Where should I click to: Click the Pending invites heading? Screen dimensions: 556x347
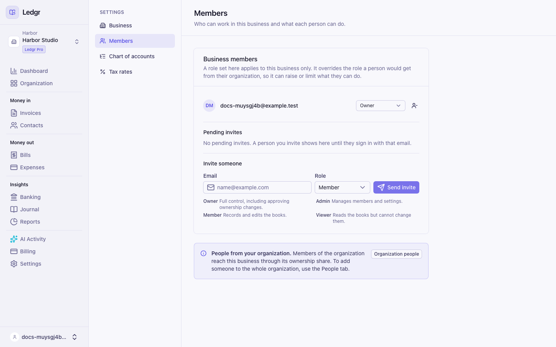coord(223,132)
